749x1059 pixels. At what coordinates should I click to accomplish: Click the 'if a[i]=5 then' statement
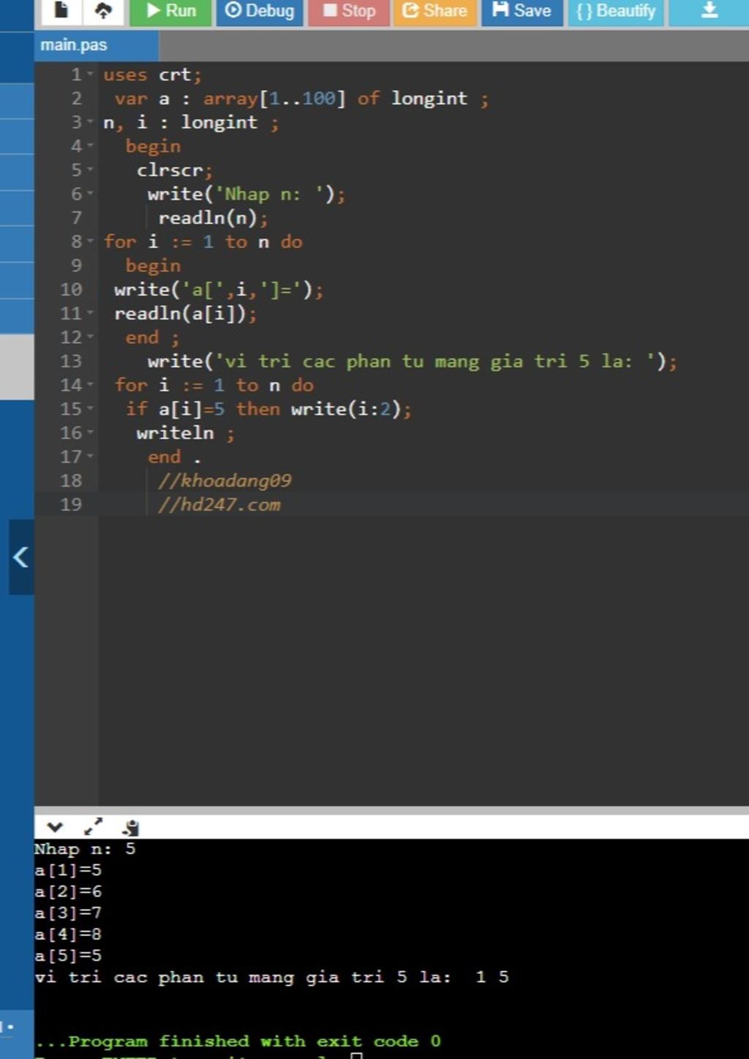(x=203, y=409)
